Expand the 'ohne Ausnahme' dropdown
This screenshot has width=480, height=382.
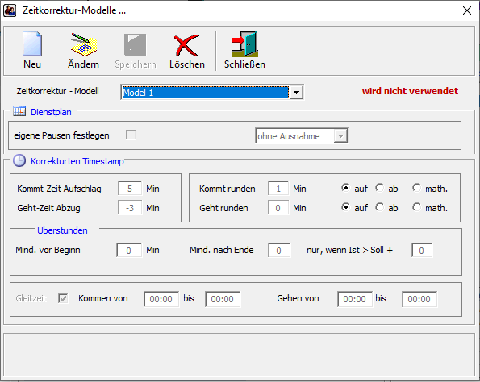pyautogui.click(x=340, y=135)
